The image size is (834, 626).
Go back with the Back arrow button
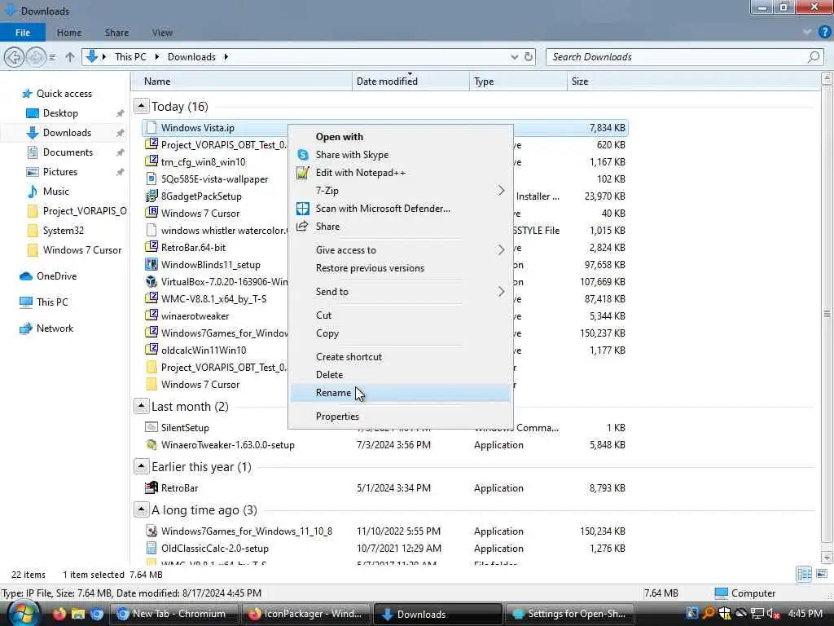[x=15, y=57]
